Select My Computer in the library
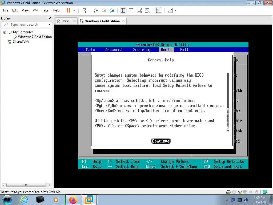The width and height of the screenshot is (273, 205). point(23,32)
